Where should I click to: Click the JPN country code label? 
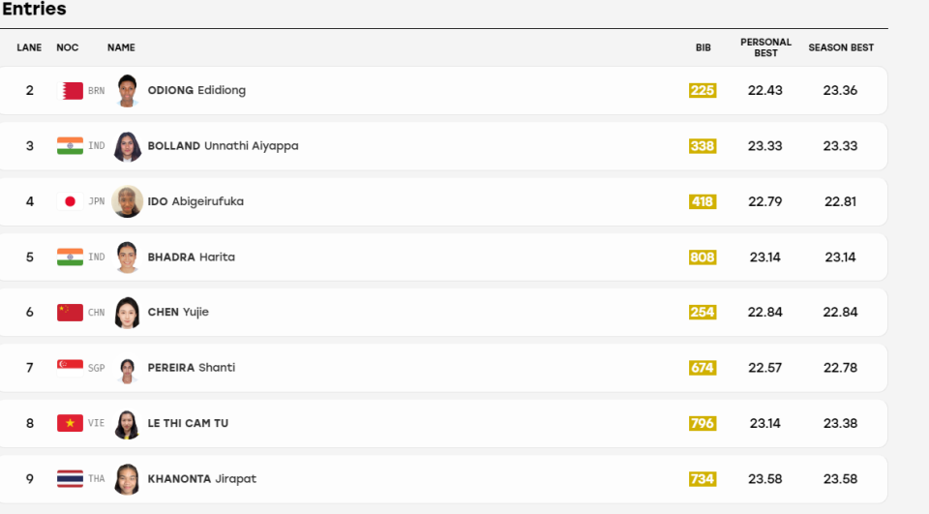click(x=97, y=201)
